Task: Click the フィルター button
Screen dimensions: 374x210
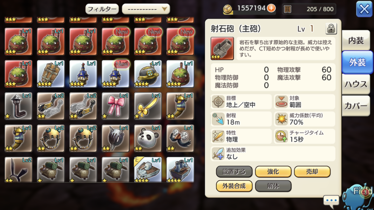Action: tap(102, 9)
